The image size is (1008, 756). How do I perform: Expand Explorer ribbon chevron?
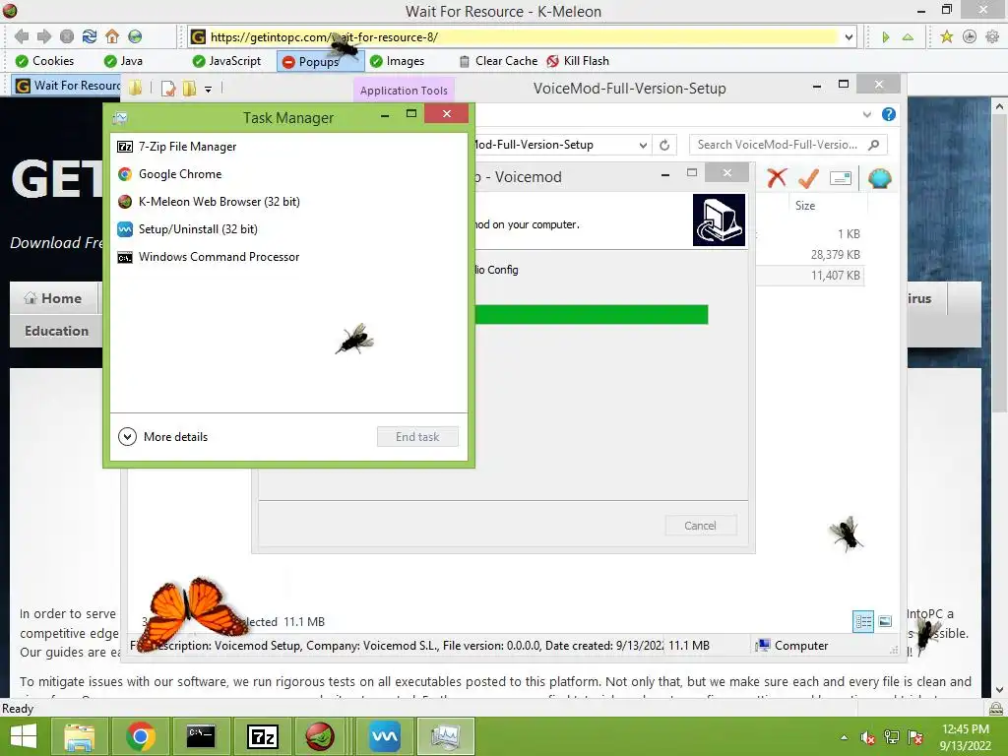[867, 114]
